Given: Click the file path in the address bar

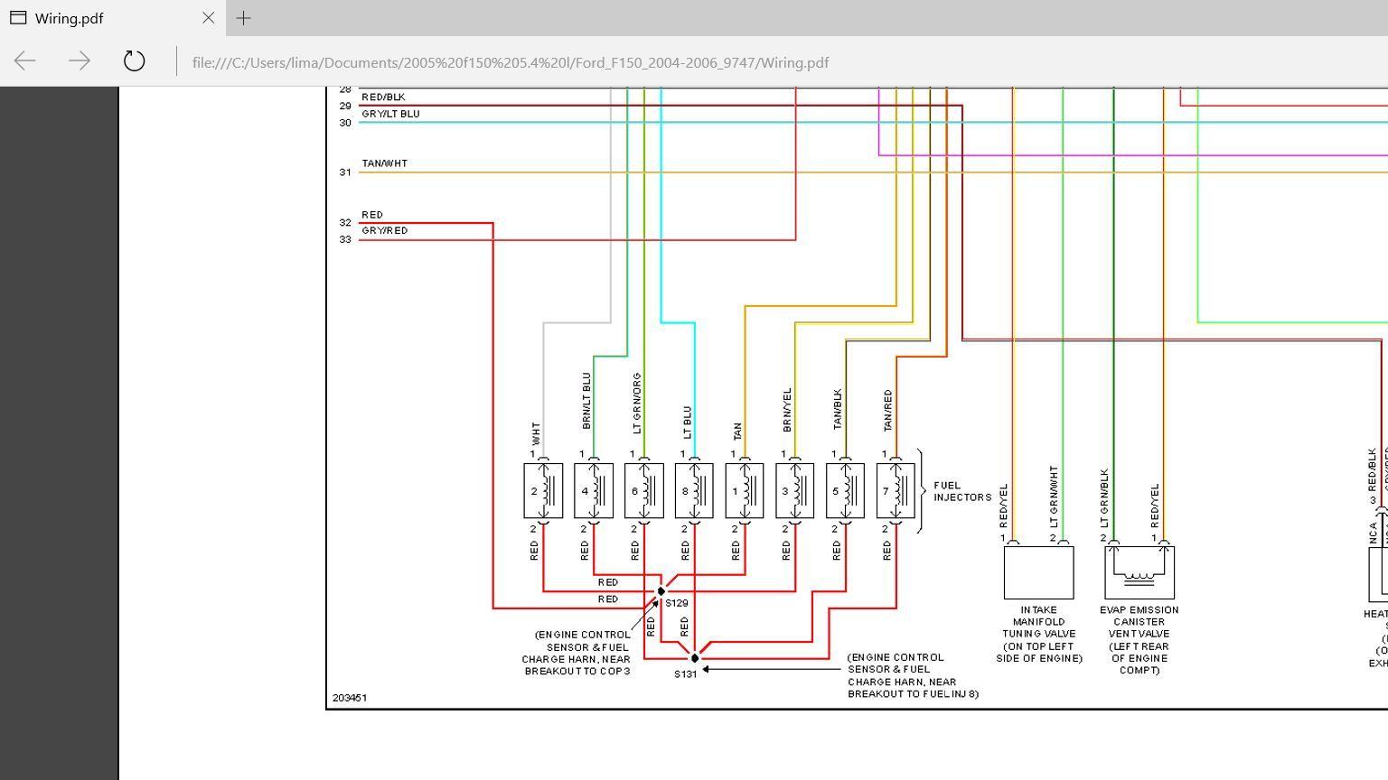Looking at the screenshot, I should tap(511, 62).
